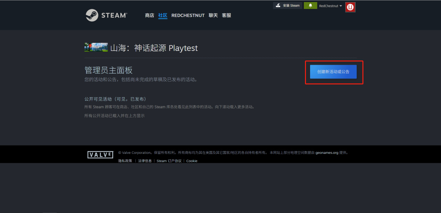Open the 山海：神话起源 game thumbnail
Viewport: 441px width, 213px height.
click(96, 47)
